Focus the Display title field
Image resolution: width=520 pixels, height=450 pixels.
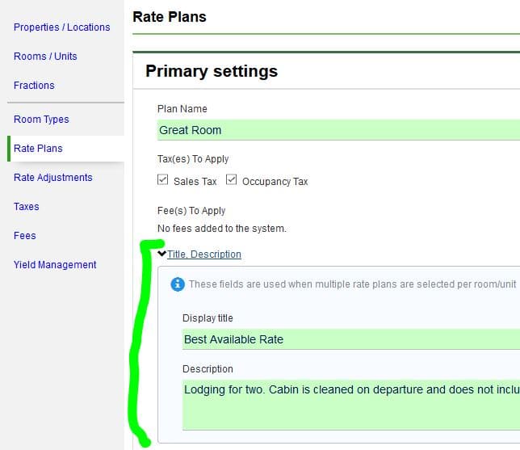pos(351,339)
